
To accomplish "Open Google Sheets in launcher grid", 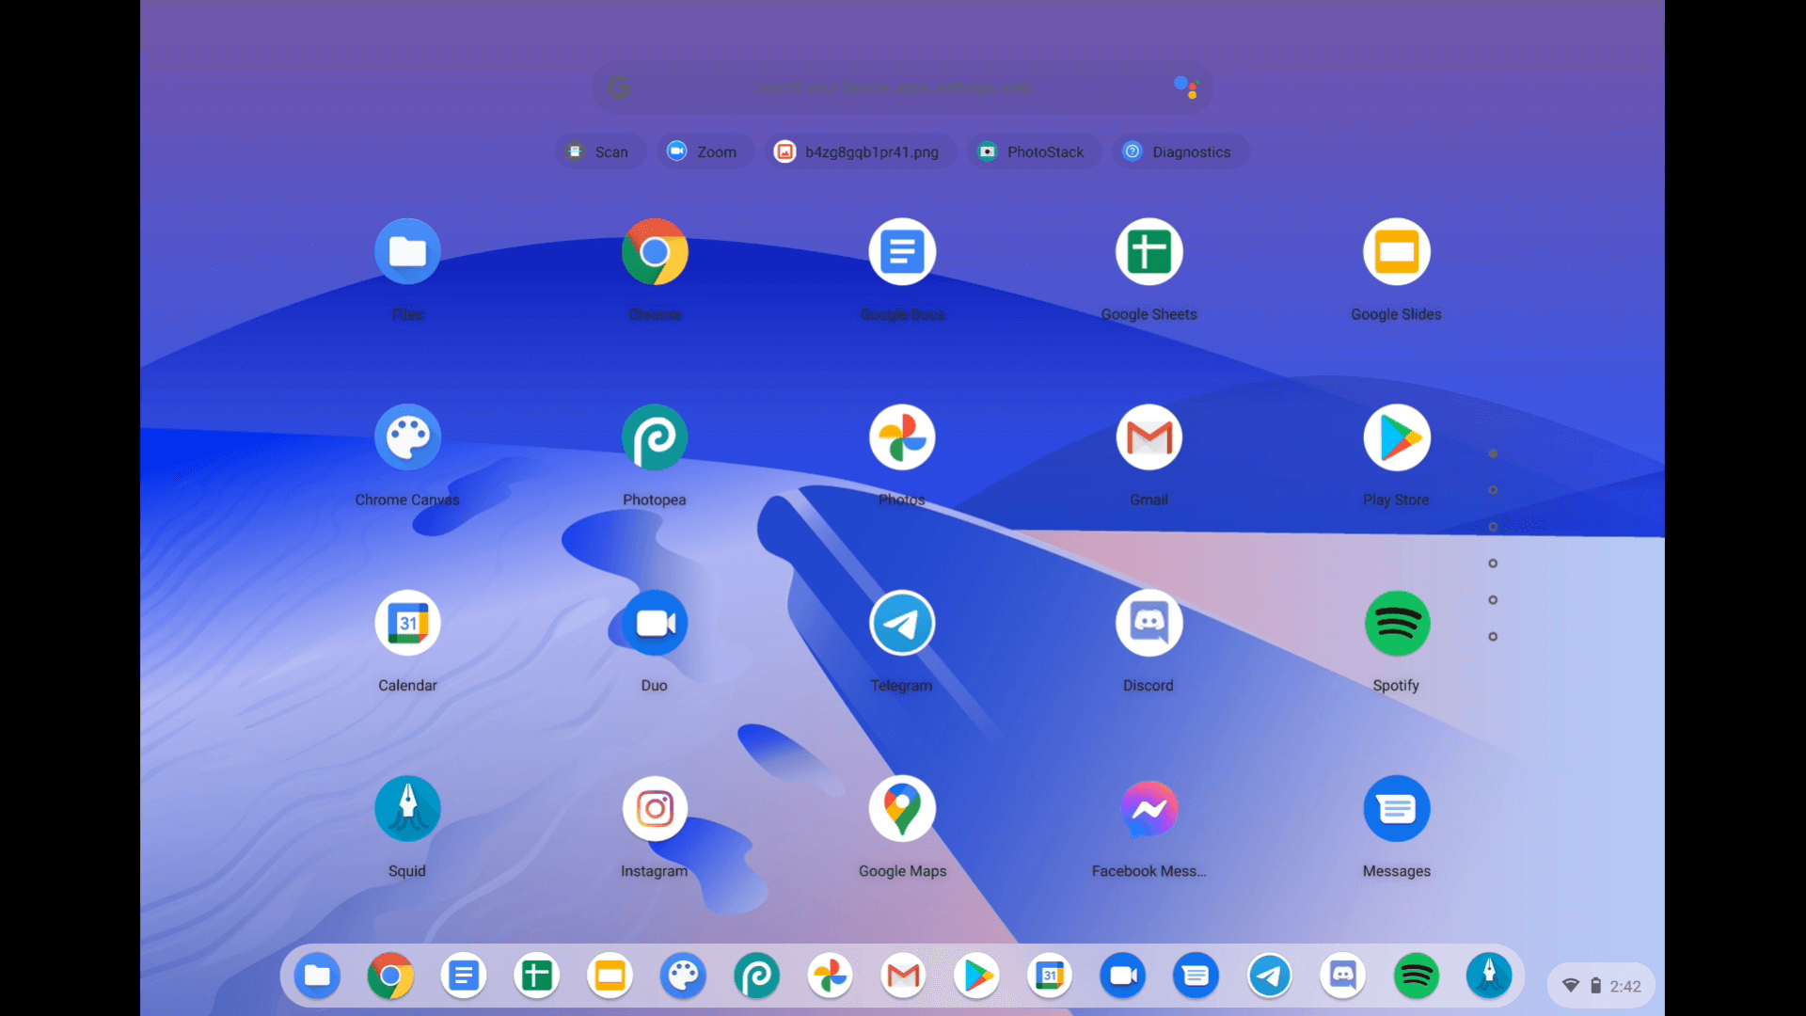I will (1149, 252).
